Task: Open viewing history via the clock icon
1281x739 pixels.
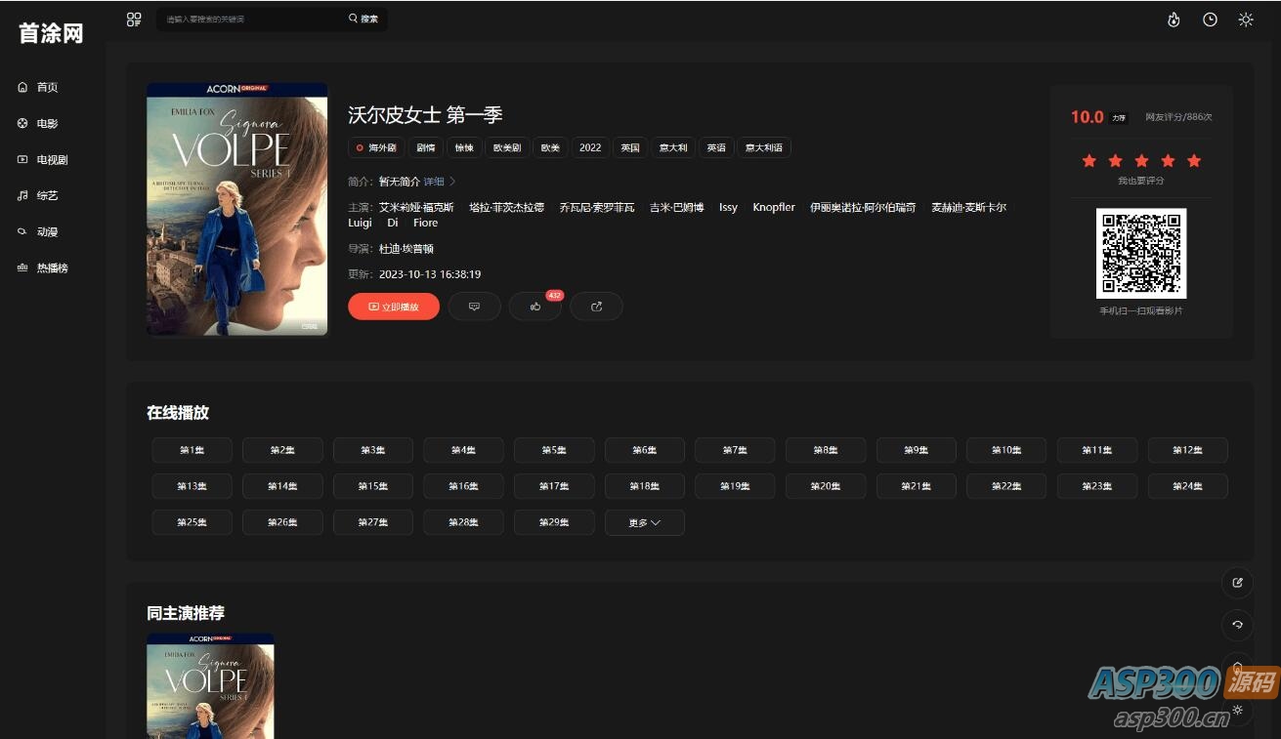Action: click(x=1210, y=19)
